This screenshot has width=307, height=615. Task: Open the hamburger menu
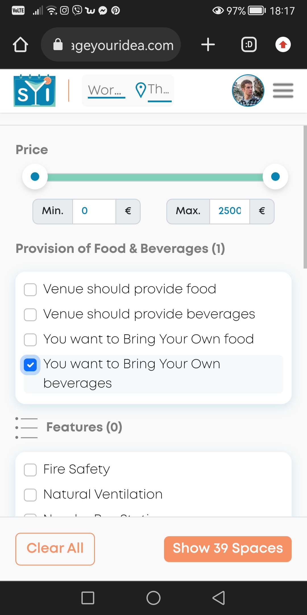point(283,91)
